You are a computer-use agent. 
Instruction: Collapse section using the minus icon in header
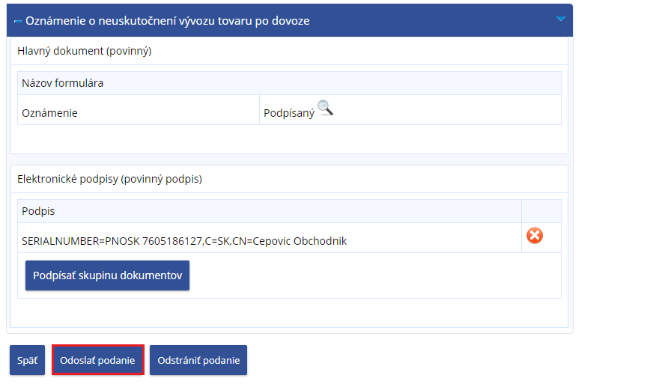18,21
